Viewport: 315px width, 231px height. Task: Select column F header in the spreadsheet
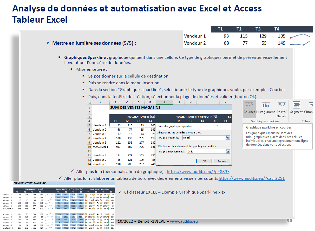[164, 102]
